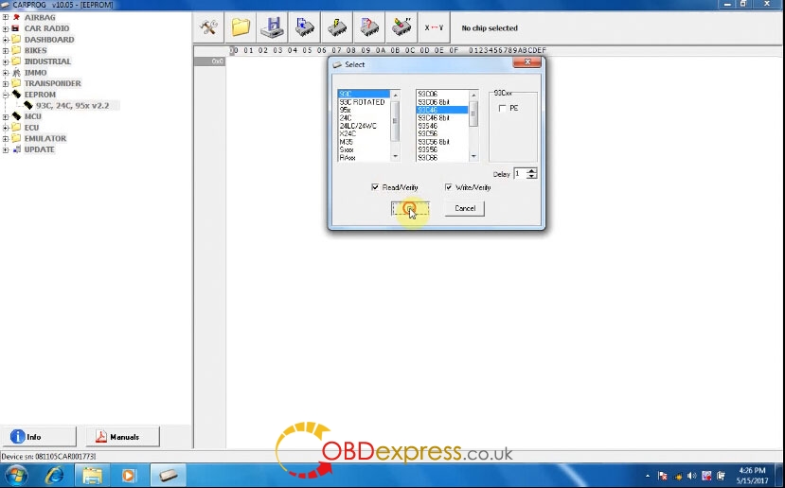Click the IMMO key icon in tree
The height and width of the screenshot is (488, 785).
(16, 73)
